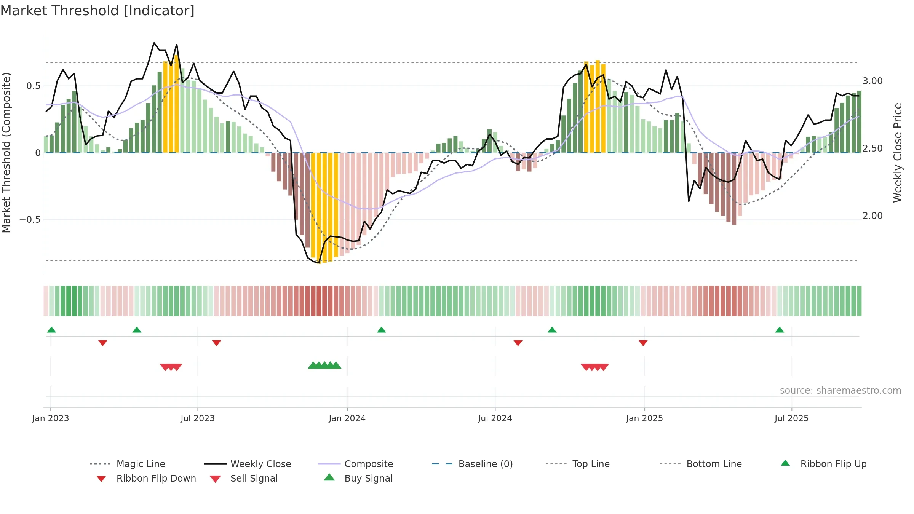This screenshot has height=514, width=914.
Task: Click the ribbon flip up marker after Jan 2024
Action: pyautogui.click(x=381, y=330)
